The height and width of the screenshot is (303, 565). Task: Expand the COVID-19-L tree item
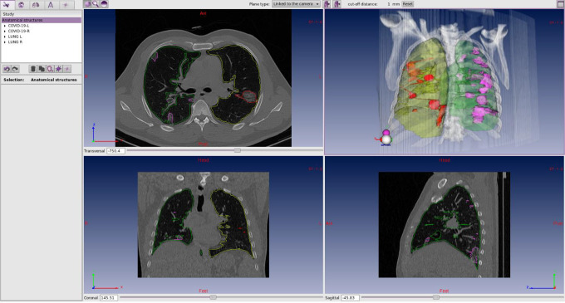point(5,26)
